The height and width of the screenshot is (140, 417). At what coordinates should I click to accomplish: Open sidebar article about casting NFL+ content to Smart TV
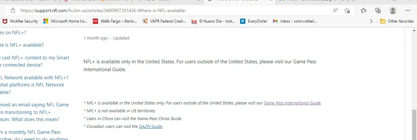tap(35, 61)
